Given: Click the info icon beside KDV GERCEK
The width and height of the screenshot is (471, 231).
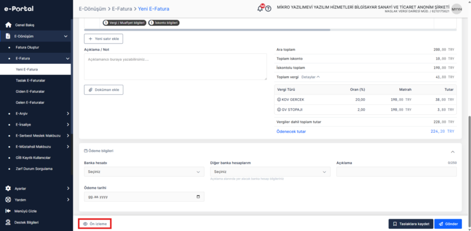Looking at the screenshot, I should click(x=278, y=99).
